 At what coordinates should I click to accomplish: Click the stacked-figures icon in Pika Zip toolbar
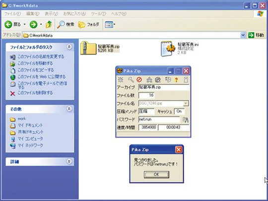pyautogui.click(x=149, y=79)
